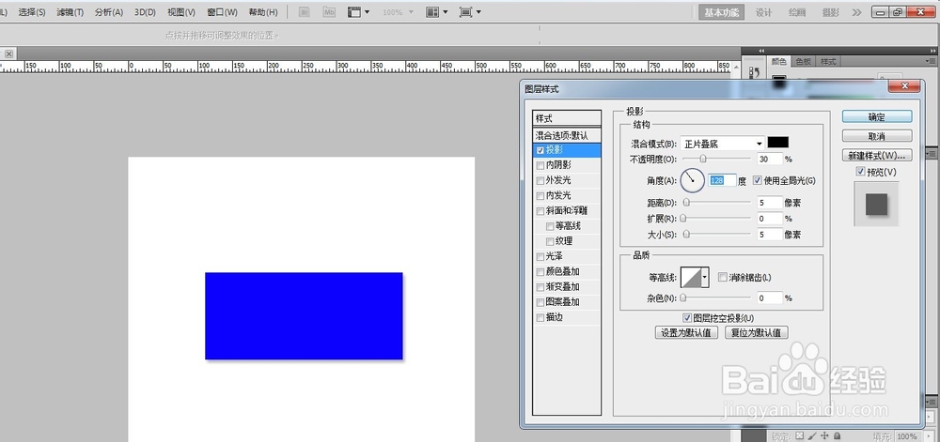Enable the 纹理 texture sub-option checkbox
The height and width of the screenshot is (442, 940).
click(x=550, y=241)
